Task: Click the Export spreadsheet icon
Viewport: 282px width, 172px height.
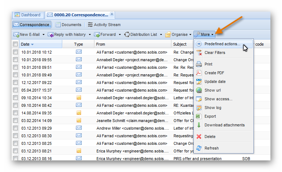Action: (198, 116)
